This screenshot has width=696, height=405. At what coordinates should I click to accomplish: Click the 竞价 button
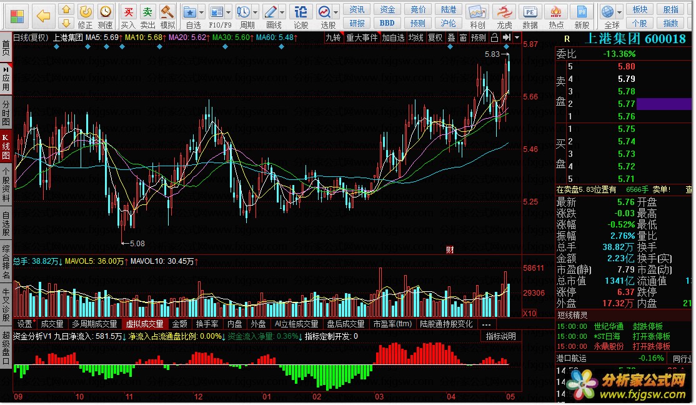418,9
